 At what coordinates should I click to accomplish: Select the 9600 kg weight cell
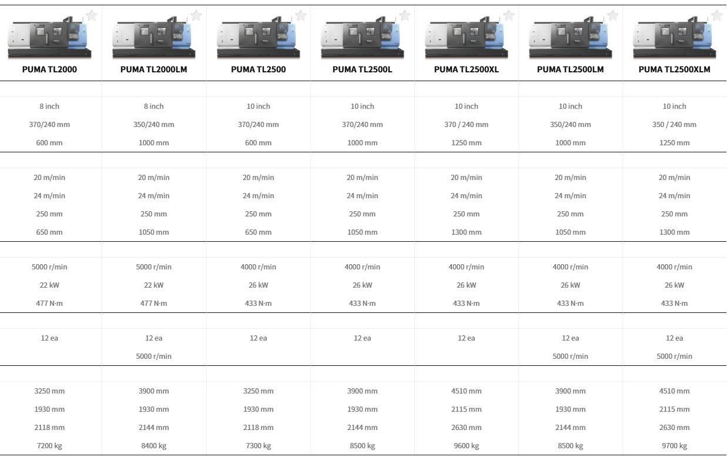tap(467, 446)
